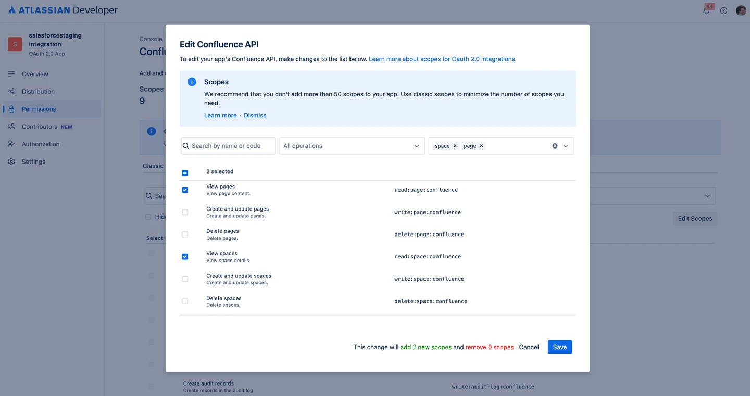Image resolution: width=750 pixels, height=396 pixels.
Task: Click the Contributors people icon
Action: (11, 127)
